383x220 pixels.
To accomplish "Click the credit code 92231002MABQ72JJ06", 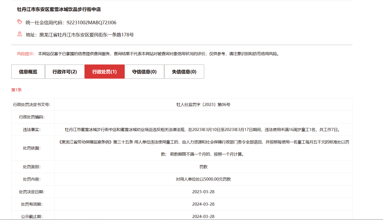I will click(x=91, y=22).
